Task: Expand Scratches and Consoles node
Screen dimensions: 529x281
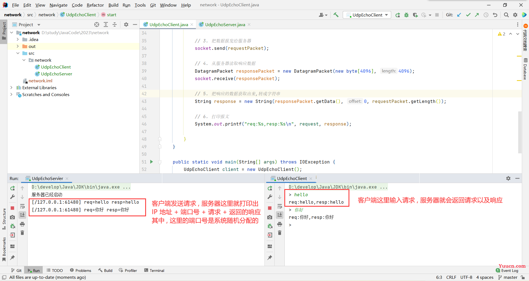Action: [11, 94]
